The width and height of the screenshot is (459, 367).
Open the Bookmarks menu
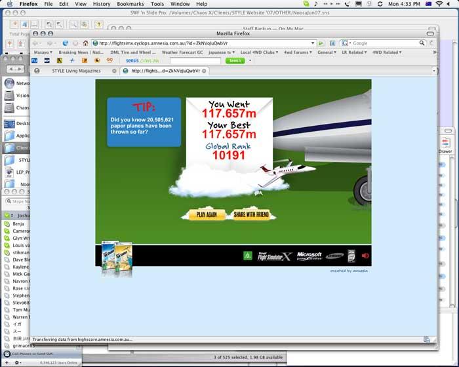[130, 4]
